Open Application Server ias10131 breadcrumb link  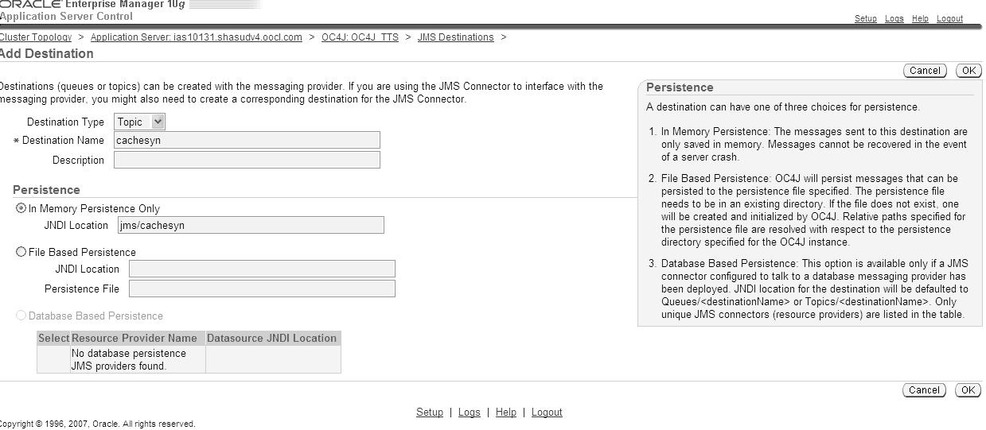196,37
